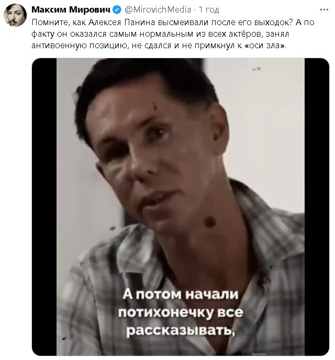Click the subtitle line 'потихонечку все'
The height and width of the screenshot is (360, 335).
(x=181, y=312)
